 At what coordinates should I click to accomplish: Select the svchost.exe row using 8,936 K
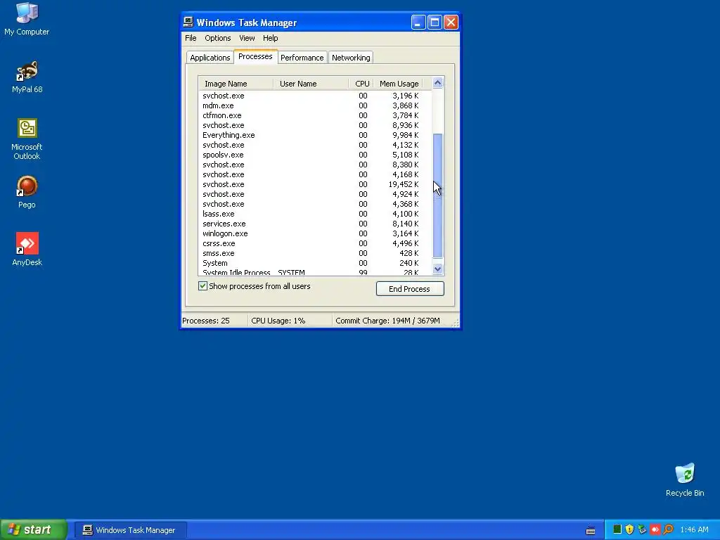[x=315, y=125]
